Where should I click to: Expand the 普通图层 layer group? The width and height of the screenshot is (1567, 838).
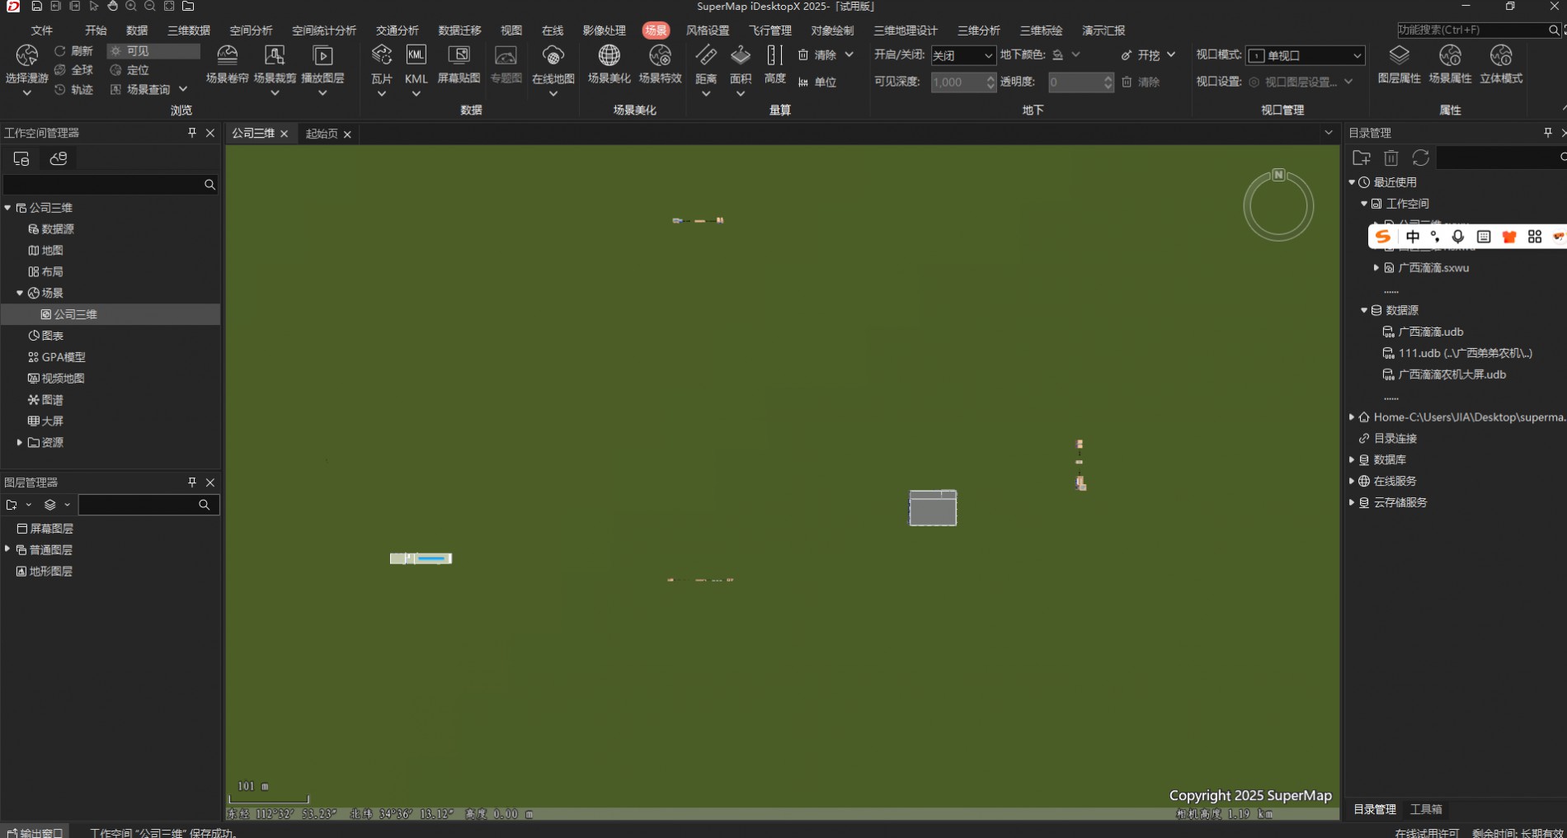[x=7, y=549]
